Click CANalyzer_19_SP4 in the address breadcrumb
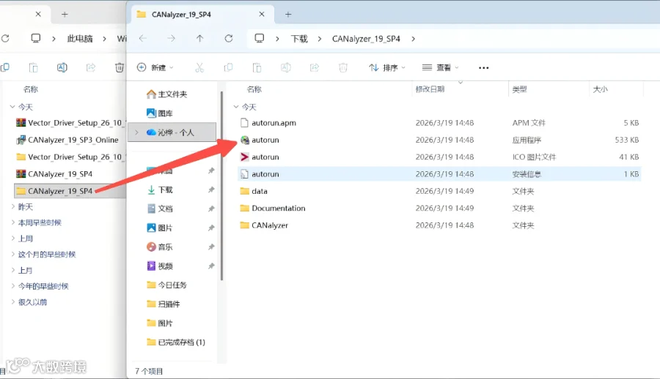The image size is (660, 379). [x=366, y=39]
